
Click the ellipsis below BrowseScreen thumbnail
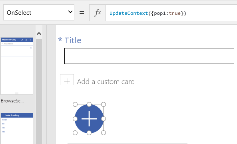pyautogui.click(x=17, y=93)
